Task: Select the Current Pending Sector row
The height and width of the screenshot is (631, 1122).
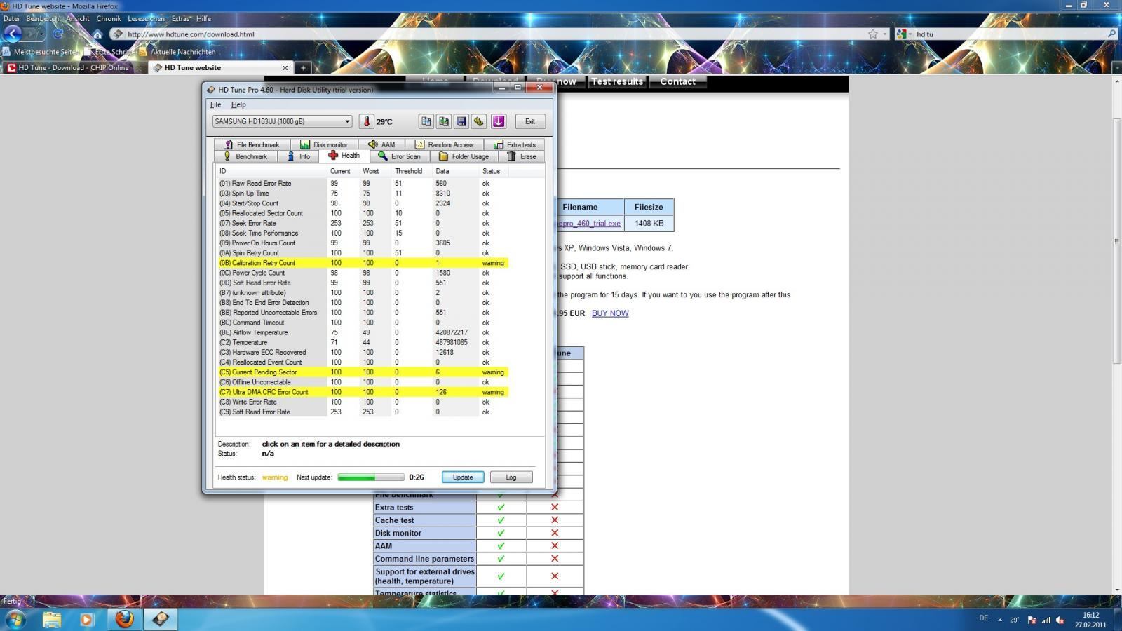Action: point(363,372)
